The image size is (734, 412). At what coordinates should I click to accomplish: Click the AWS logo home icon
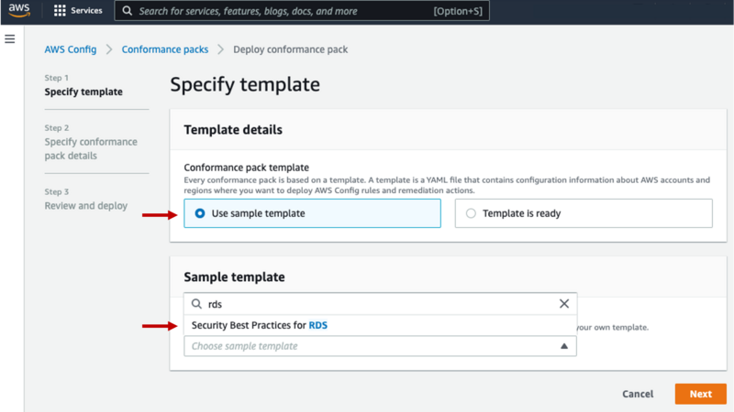(19, 10)
